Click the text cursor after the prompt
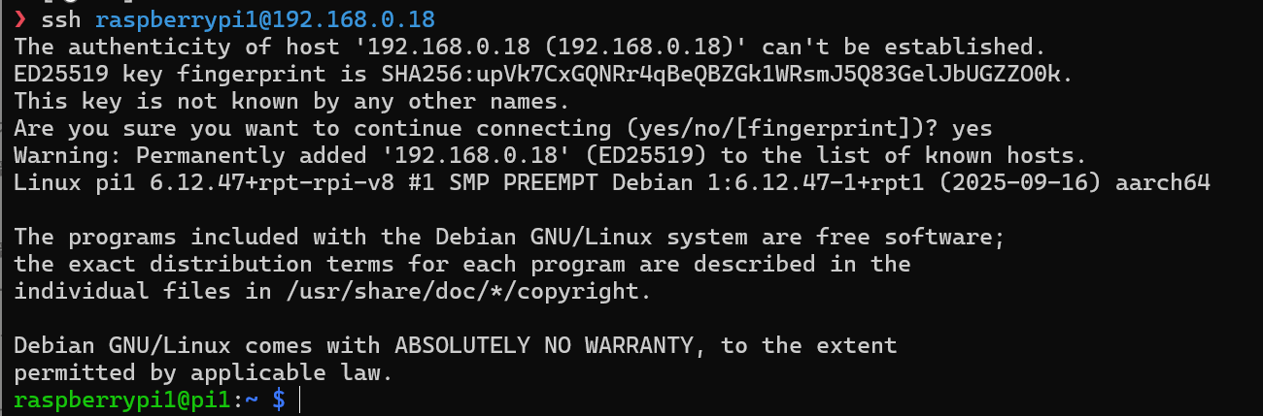This screenshot has height=416, width=1263. 300,400
